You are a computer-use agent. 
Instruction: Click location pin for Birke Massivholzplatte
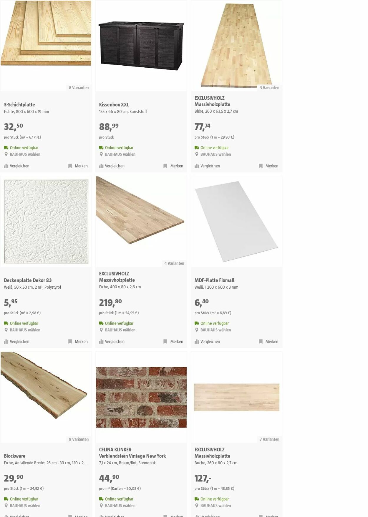(197, 154)
